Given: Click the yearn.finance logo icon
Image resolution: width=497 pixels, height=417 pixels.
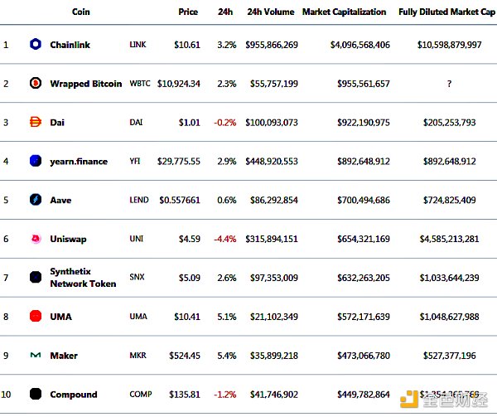Looking at the screenshot, I should [x=36, y=161].
